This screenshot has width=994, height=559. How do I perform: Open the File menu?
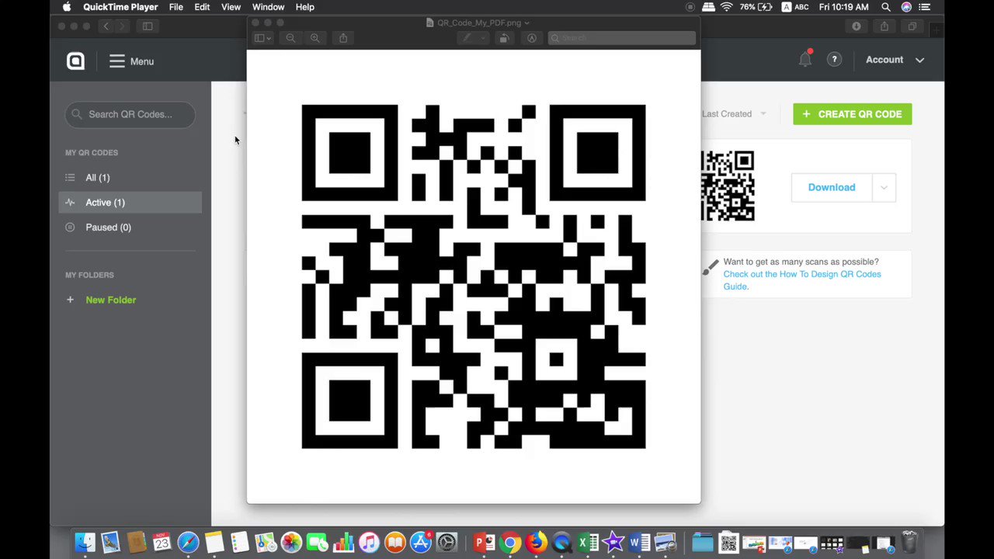point(176,7)
